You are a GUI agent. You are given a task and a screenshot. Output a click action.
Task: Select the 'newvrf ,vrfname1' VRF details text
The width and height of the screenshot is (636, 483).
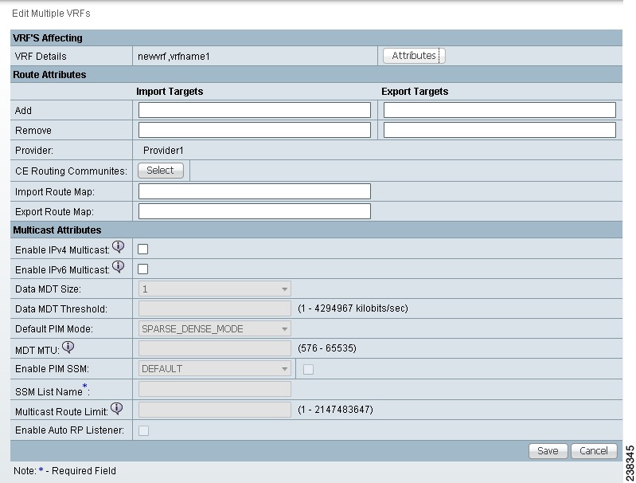pos(174,57)
